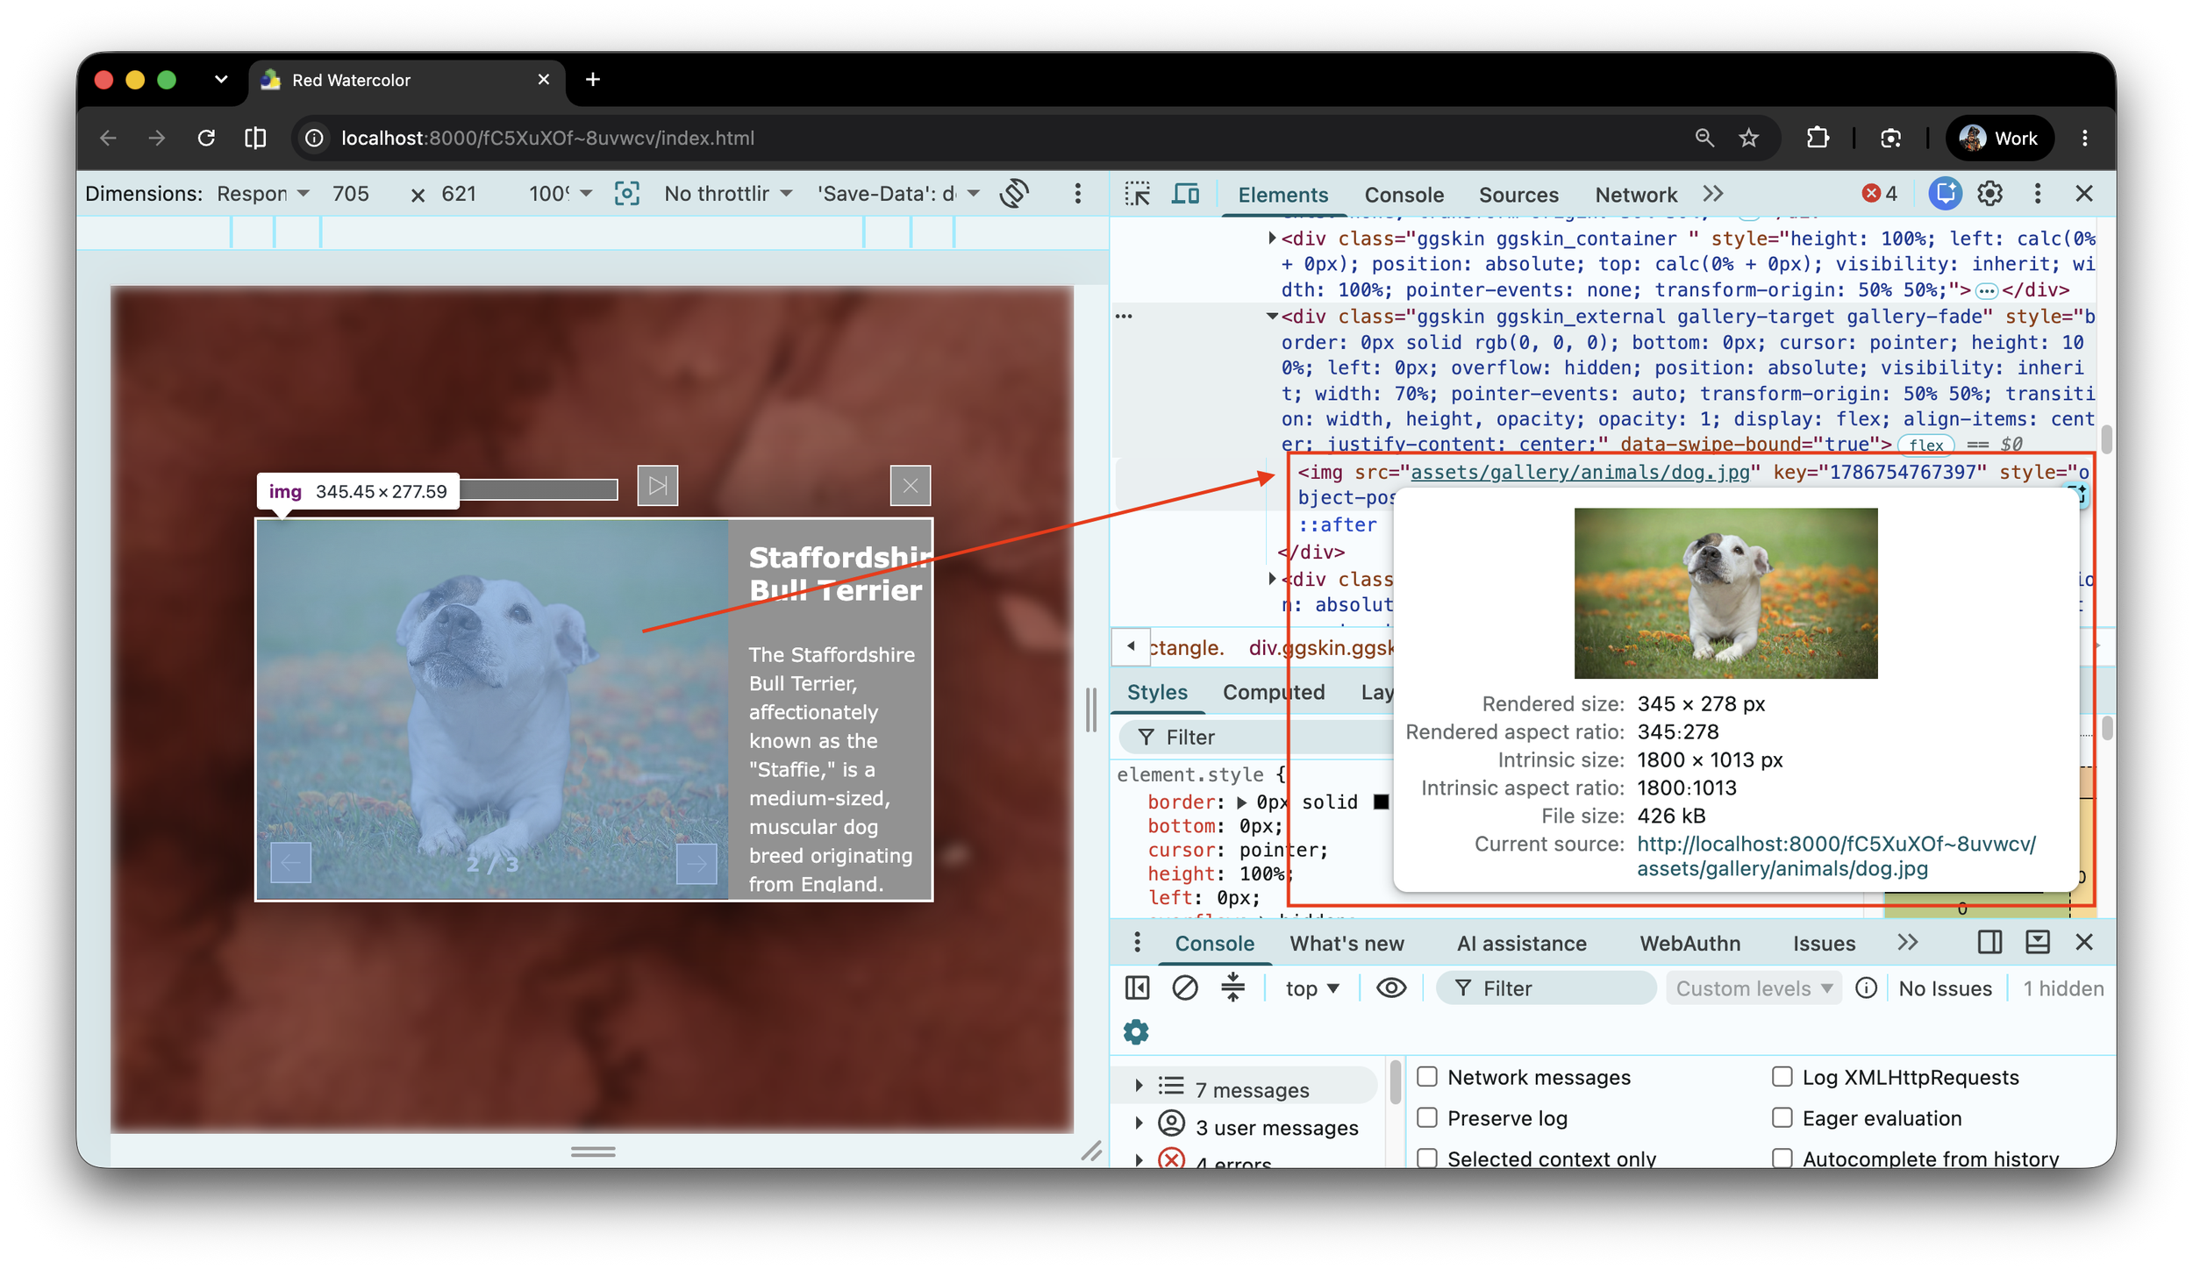Viewport: 2193px width, 1269px height.
Task: Open the What's new drawer tab
Action: pyautogui.click(x=1347, y=943)
